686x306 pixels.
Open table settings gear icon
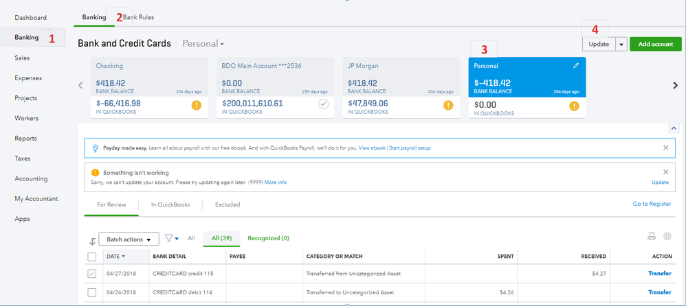pyautogui.click(x=667, y=237)
